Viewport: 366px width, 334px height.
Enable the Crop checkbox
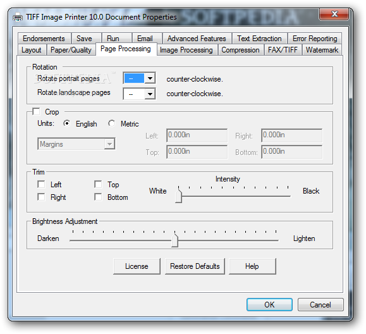tap(36, 111)
